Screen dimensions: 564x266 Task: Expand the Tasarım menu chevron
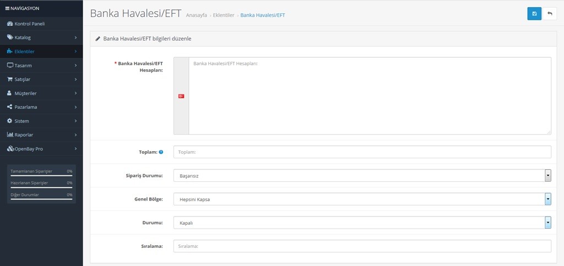75,65
